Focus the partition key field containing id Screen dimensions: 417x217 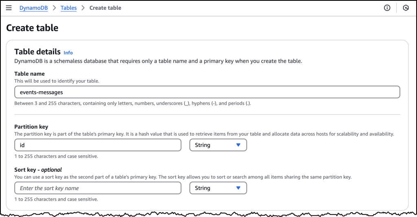(98, 145)
